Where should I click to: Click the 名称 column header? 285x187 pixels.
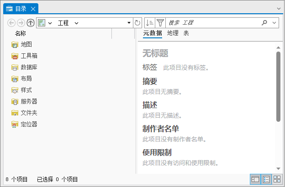tap(20, 33)
